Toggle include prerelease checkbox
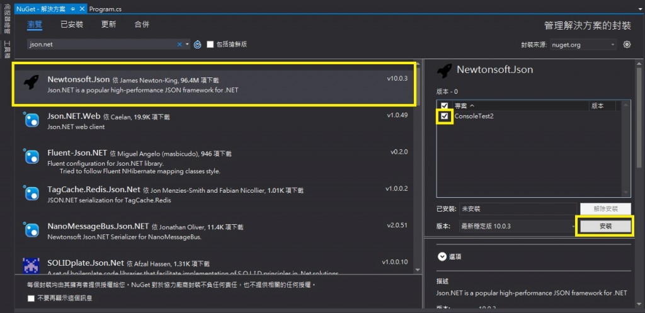This screenshot has width=645, height=313. pyautogui.click(x=210, y=45)
